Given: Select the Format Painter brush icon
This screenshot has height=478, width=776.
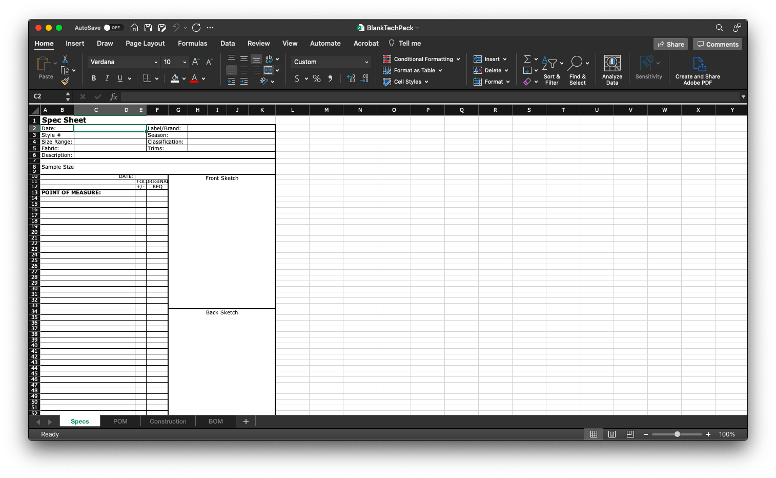Looking at the screenshot, I should tap(65, 81).
